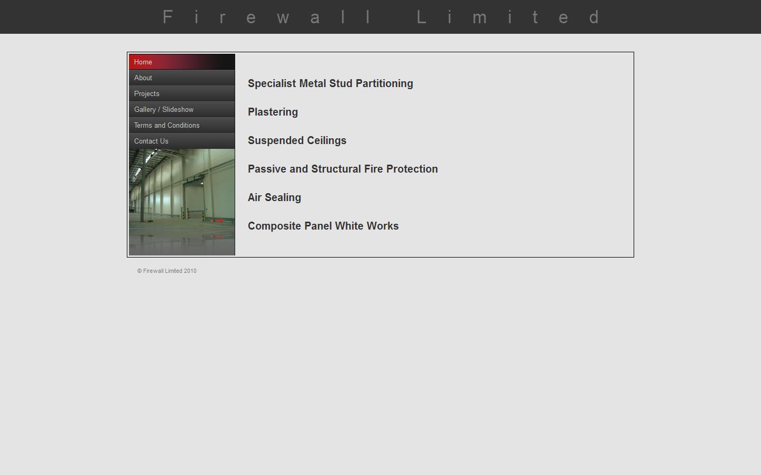Click Composite Panel White Works heading
Screen dimensions: 761x475
pos(323,226)
